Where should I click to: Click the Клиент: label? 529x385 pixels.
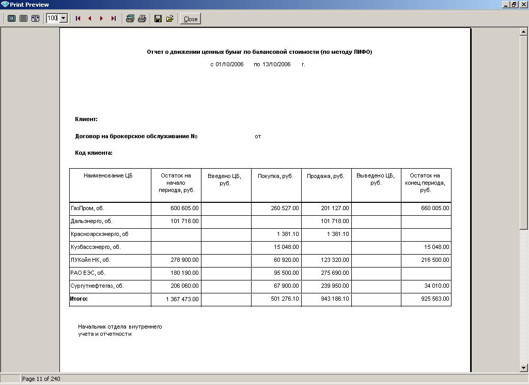click(86, 119)
